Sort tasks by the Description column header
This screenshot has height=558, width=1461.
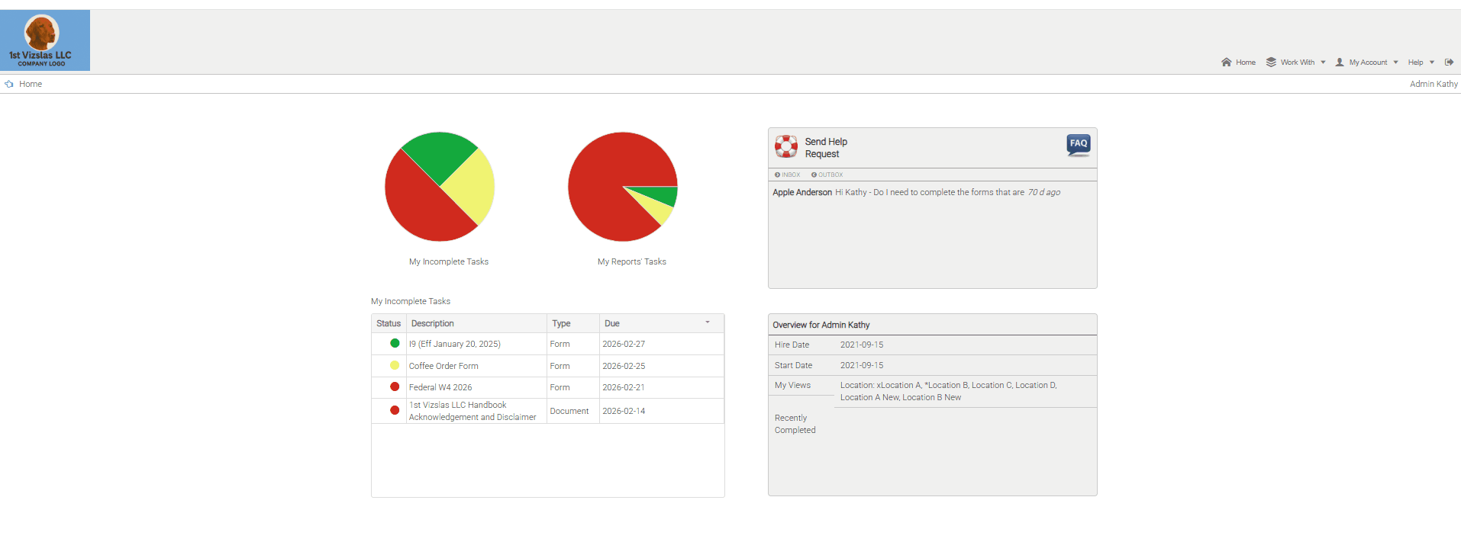click(432, 323)
